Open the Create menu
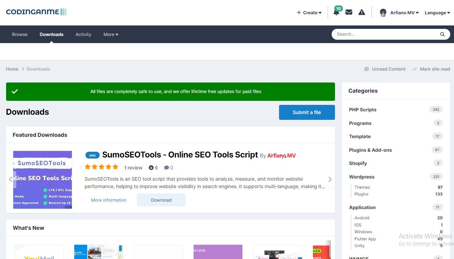 coord(309,12)
